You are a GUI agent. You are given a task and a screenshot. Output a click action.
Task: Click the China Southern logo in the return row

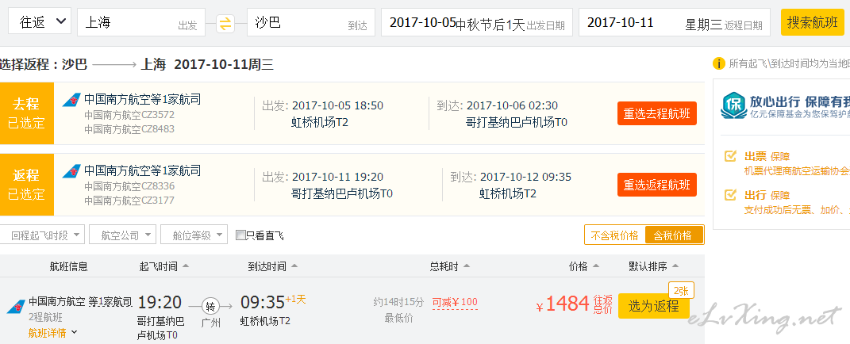pyautogui.click(x=71, y=172)
